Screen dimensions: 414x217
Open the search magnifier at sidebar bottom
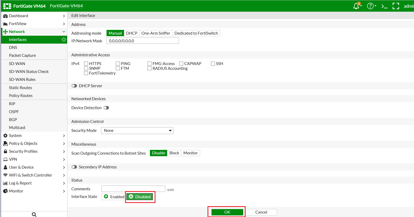[34, 214]
